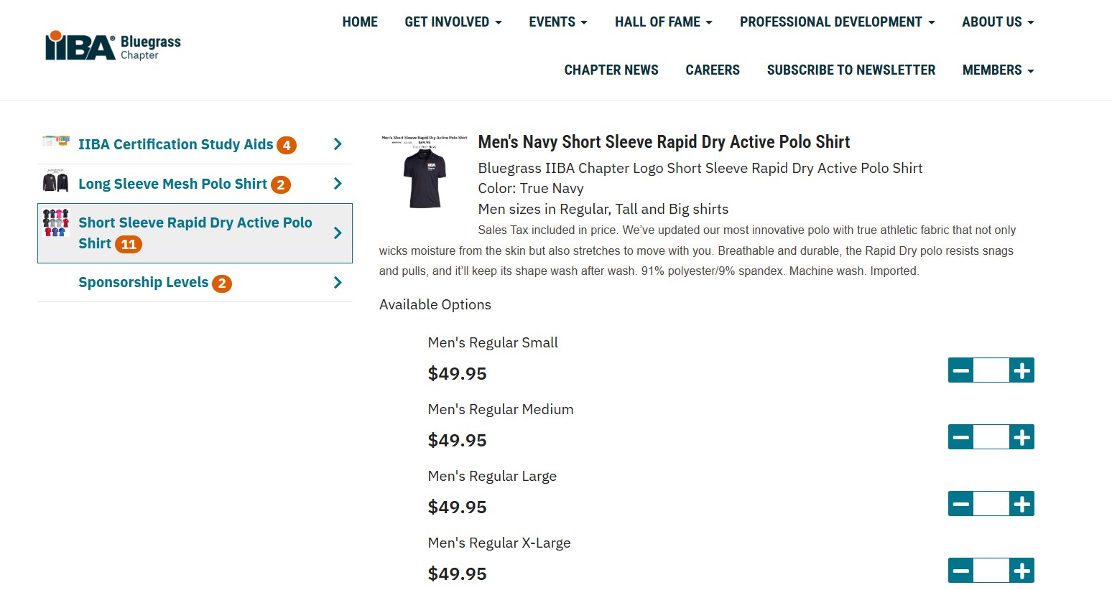Add one Men's Regular Medium shirt

1021,437
